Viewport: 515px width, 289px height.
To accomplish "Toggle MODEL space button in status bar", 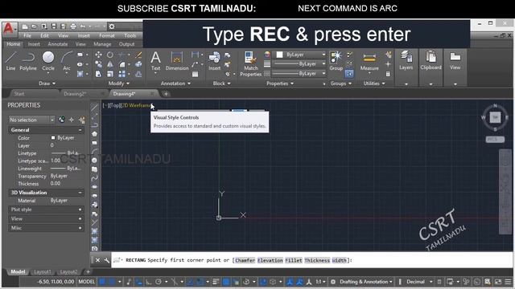I will [86, 282].
